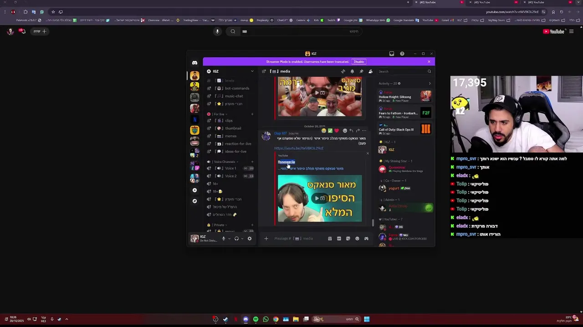Open Hollow Knight: Silksong activity card
Screen dimensions: 583x327
(x=405, y=96)
